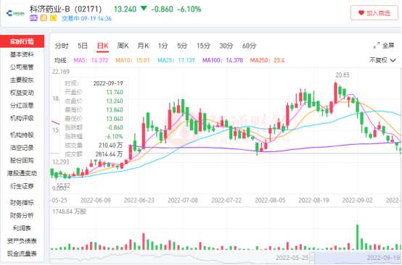402x265 pixels.
Task: Open 权益变动 in the sidebar
Action: click(x=22, y=93)
